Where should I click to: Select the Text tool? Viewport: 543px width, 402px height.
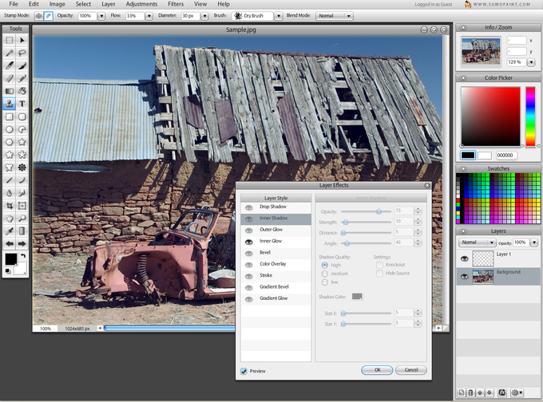pyautogui.click(x=22, y=104)
